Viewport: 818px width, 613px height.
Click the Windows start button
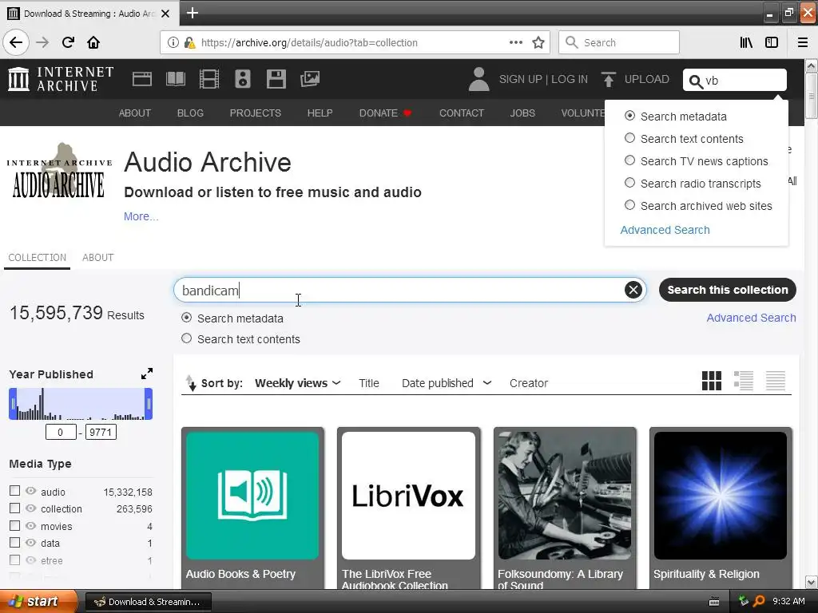coord(38,602)
